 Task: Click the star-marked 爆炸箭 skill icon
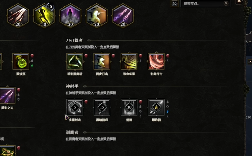[156, 107]
